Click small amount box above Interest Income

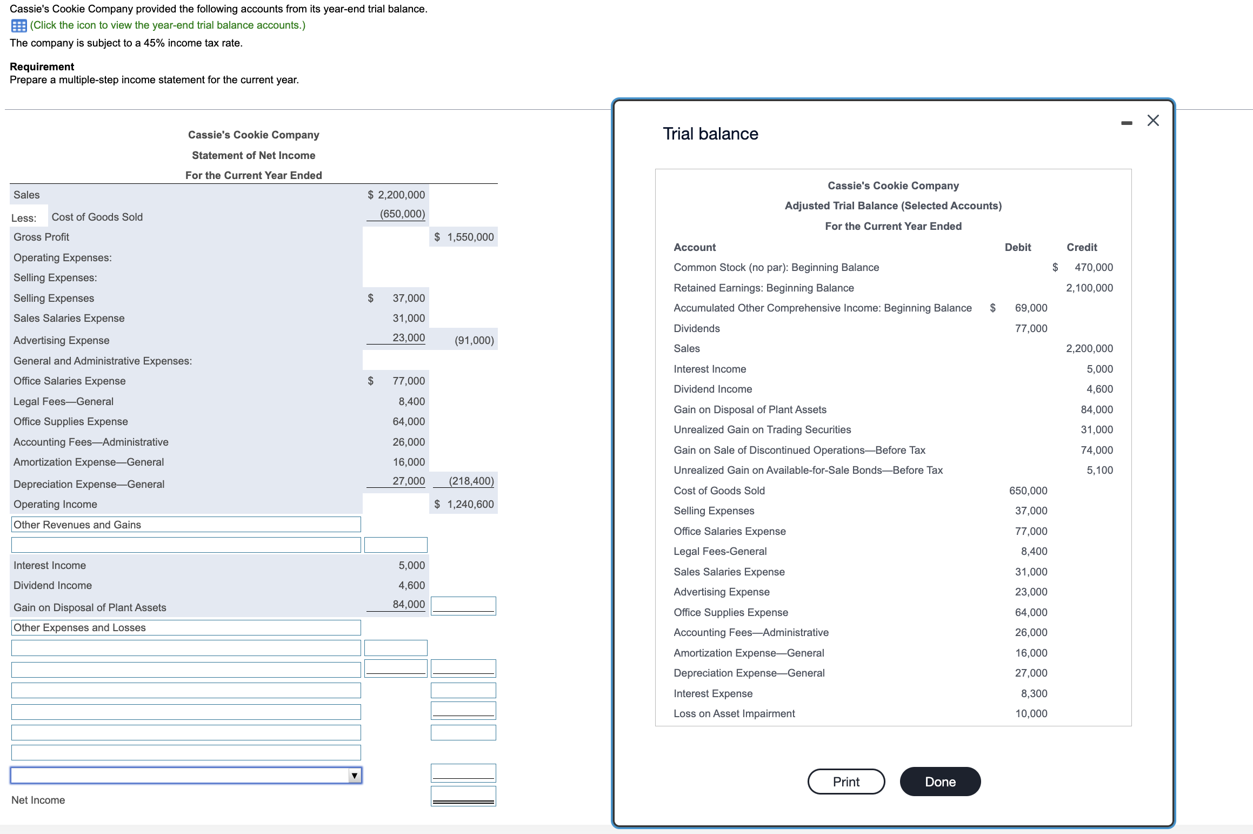tap(396, 545)
